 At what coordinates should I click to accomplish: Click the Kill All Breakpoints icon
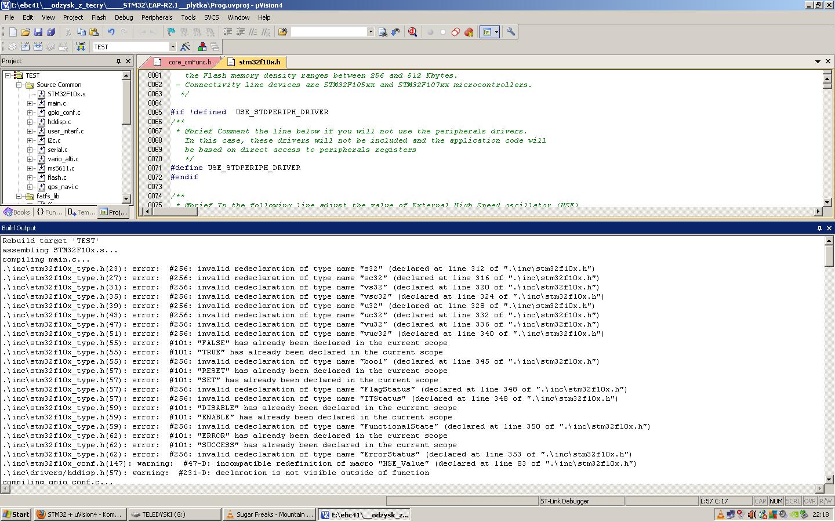[469, 32]
